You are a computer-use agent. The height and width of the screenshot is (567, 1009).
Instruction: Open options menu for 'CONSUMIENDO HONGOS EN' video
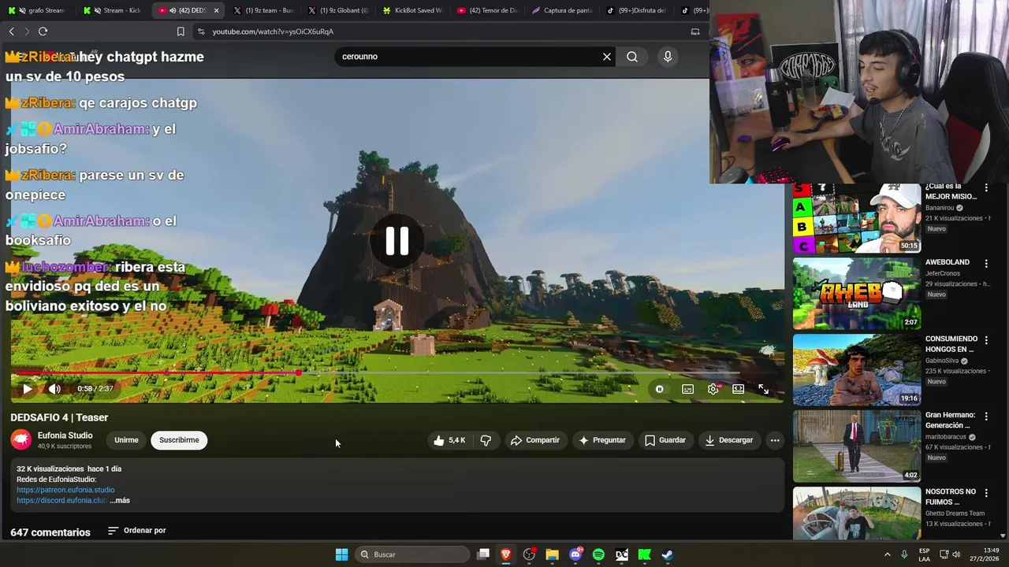coord(986,339)
